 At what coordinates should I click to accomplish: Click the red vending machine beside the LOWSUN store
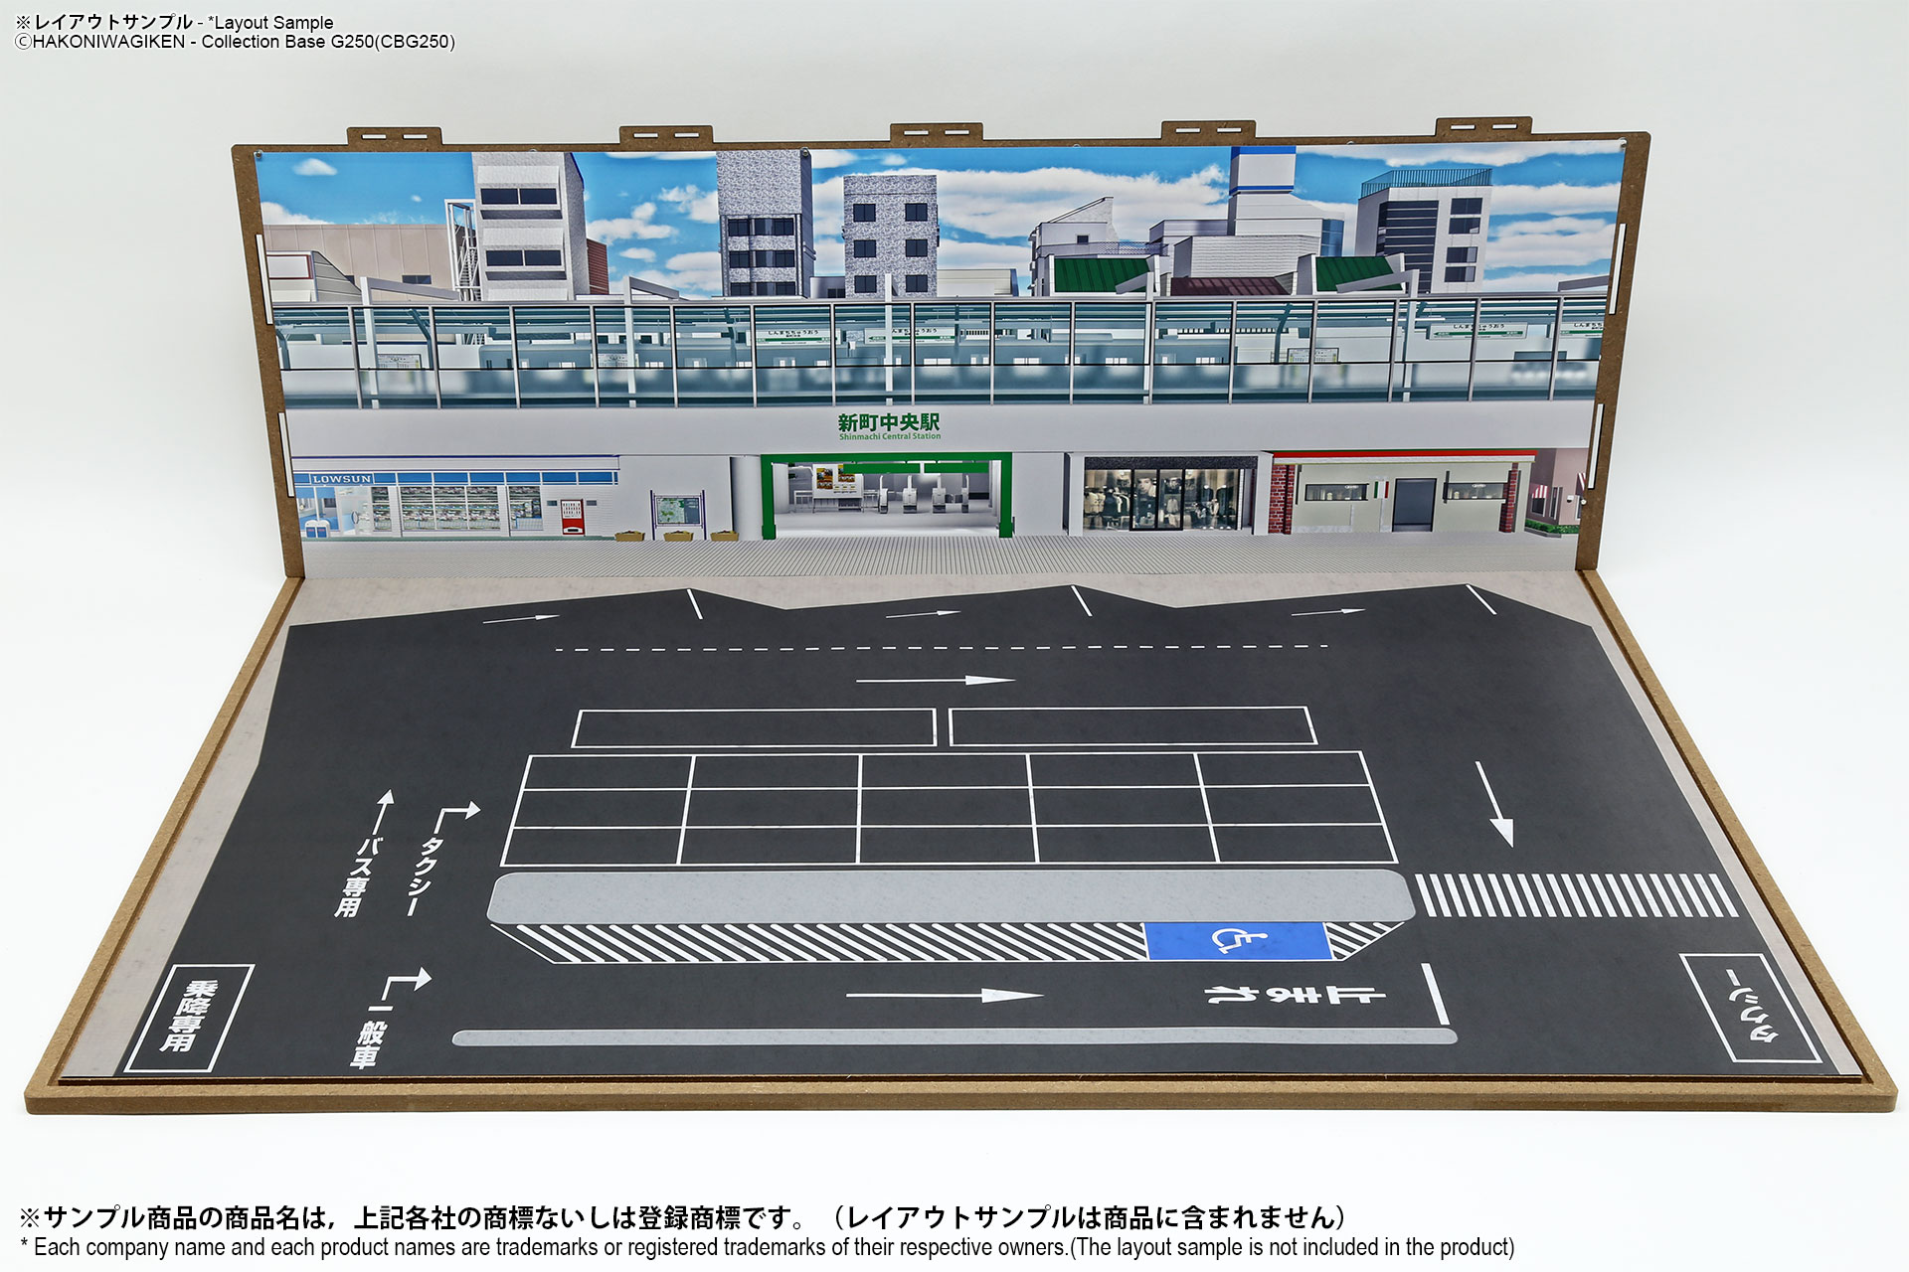click(571, 518)
